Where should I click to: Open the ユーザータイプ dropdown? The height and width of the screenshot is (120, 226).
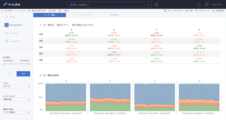tap(16, 99)
